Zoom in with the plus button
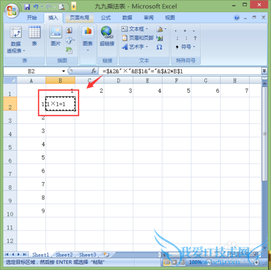The image size is (271, 270). 256,262
